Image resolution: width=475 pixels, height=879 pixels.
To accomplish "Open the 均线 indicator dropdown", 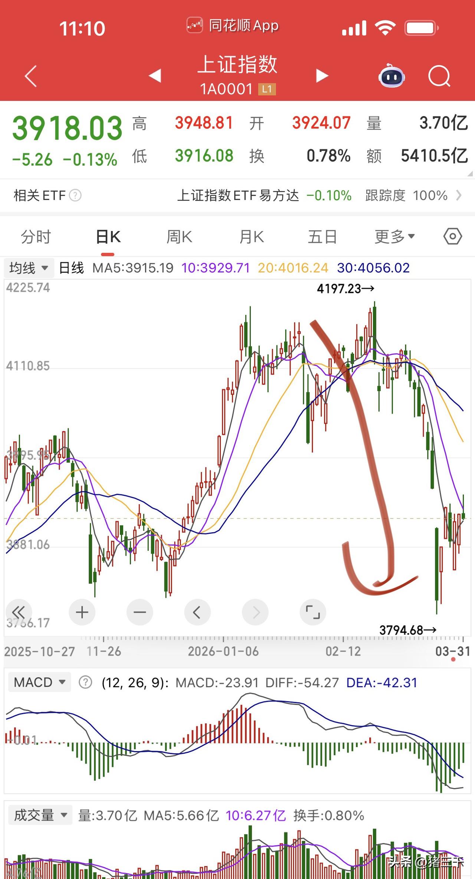I will click(29, 267).
